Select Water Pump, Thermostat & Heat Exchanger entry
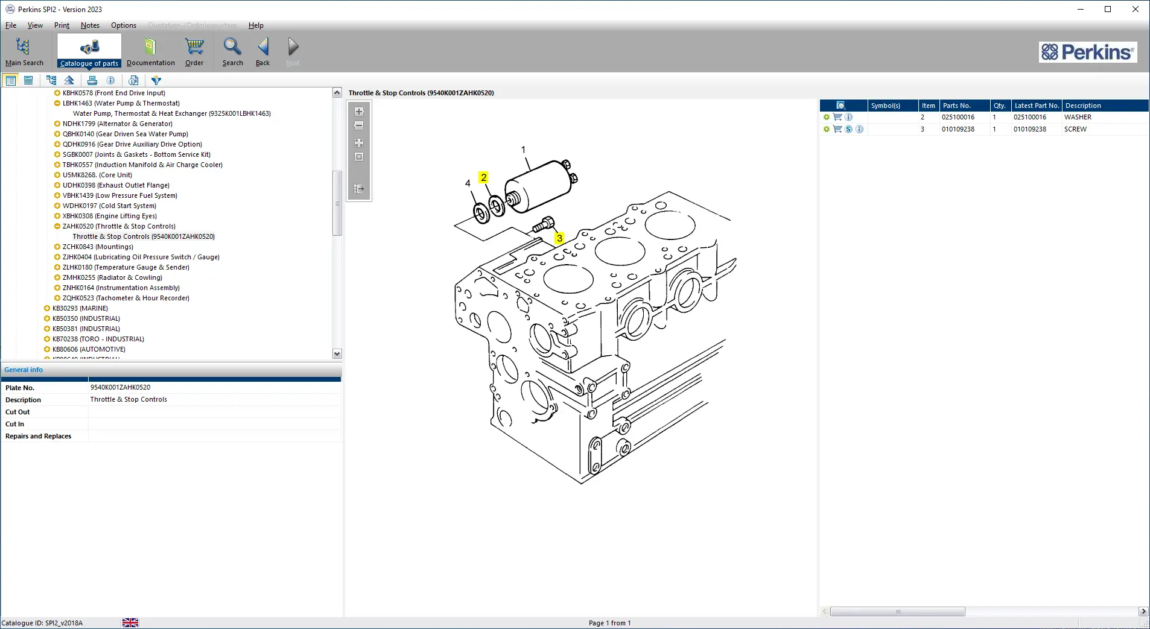1150x629 pixels. [x=172, y=113]
